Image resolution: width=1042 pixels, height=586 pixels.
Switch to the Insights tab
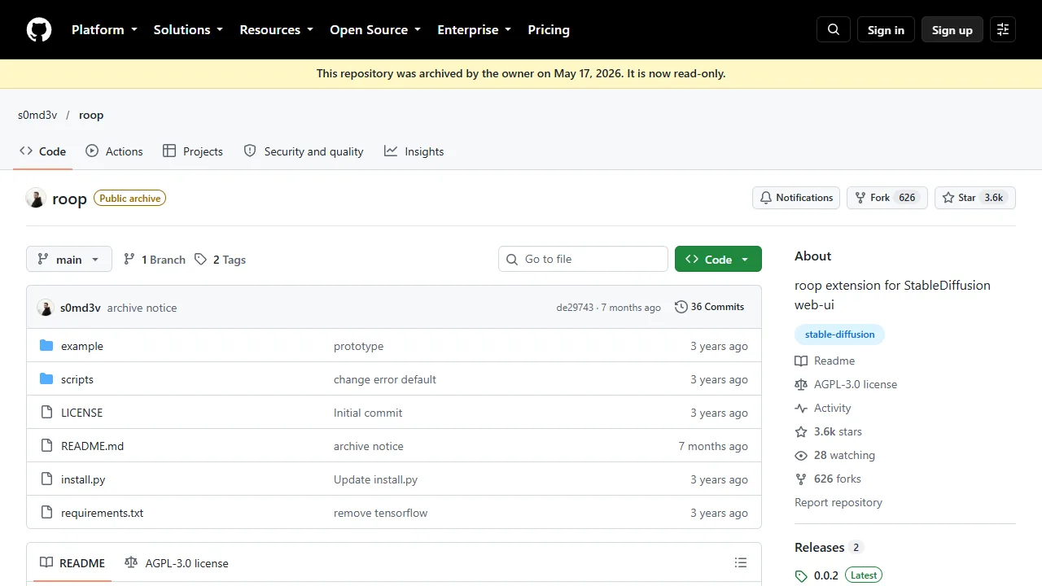point(414,151)
